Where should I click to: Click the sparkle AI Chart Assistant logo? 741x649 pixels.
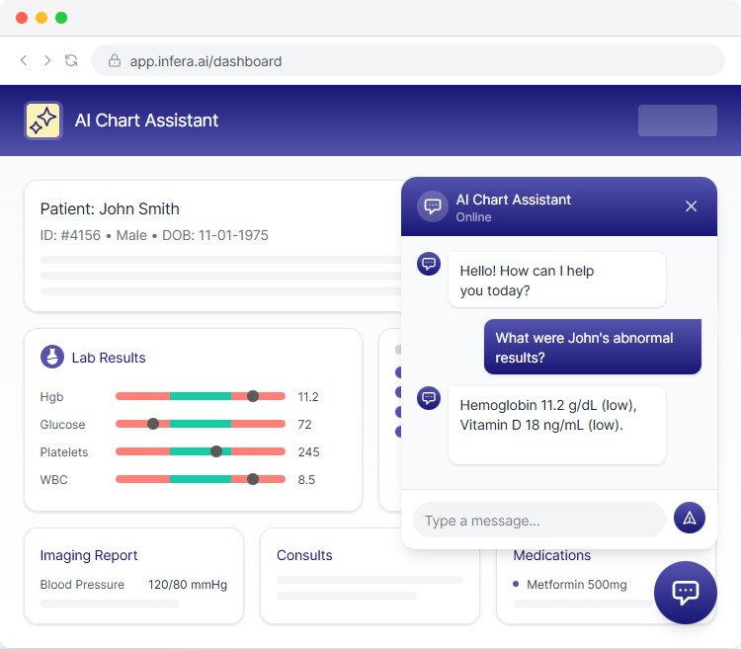point(43,121)
